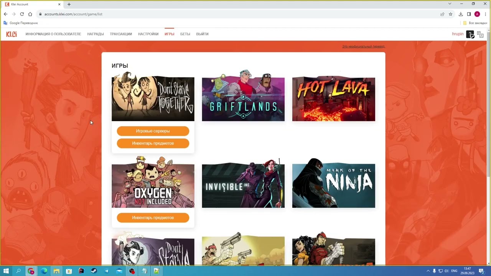Bookmark this page with the star icon

(x=451, y=14)
